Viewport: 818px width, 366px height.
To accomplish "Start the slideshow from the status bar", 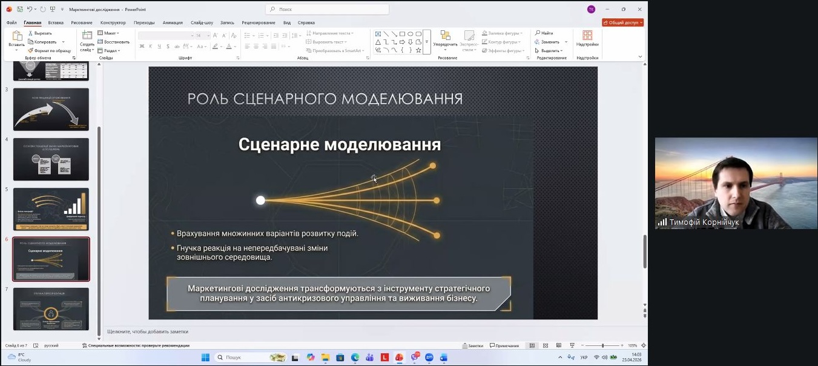I will 572,345.
